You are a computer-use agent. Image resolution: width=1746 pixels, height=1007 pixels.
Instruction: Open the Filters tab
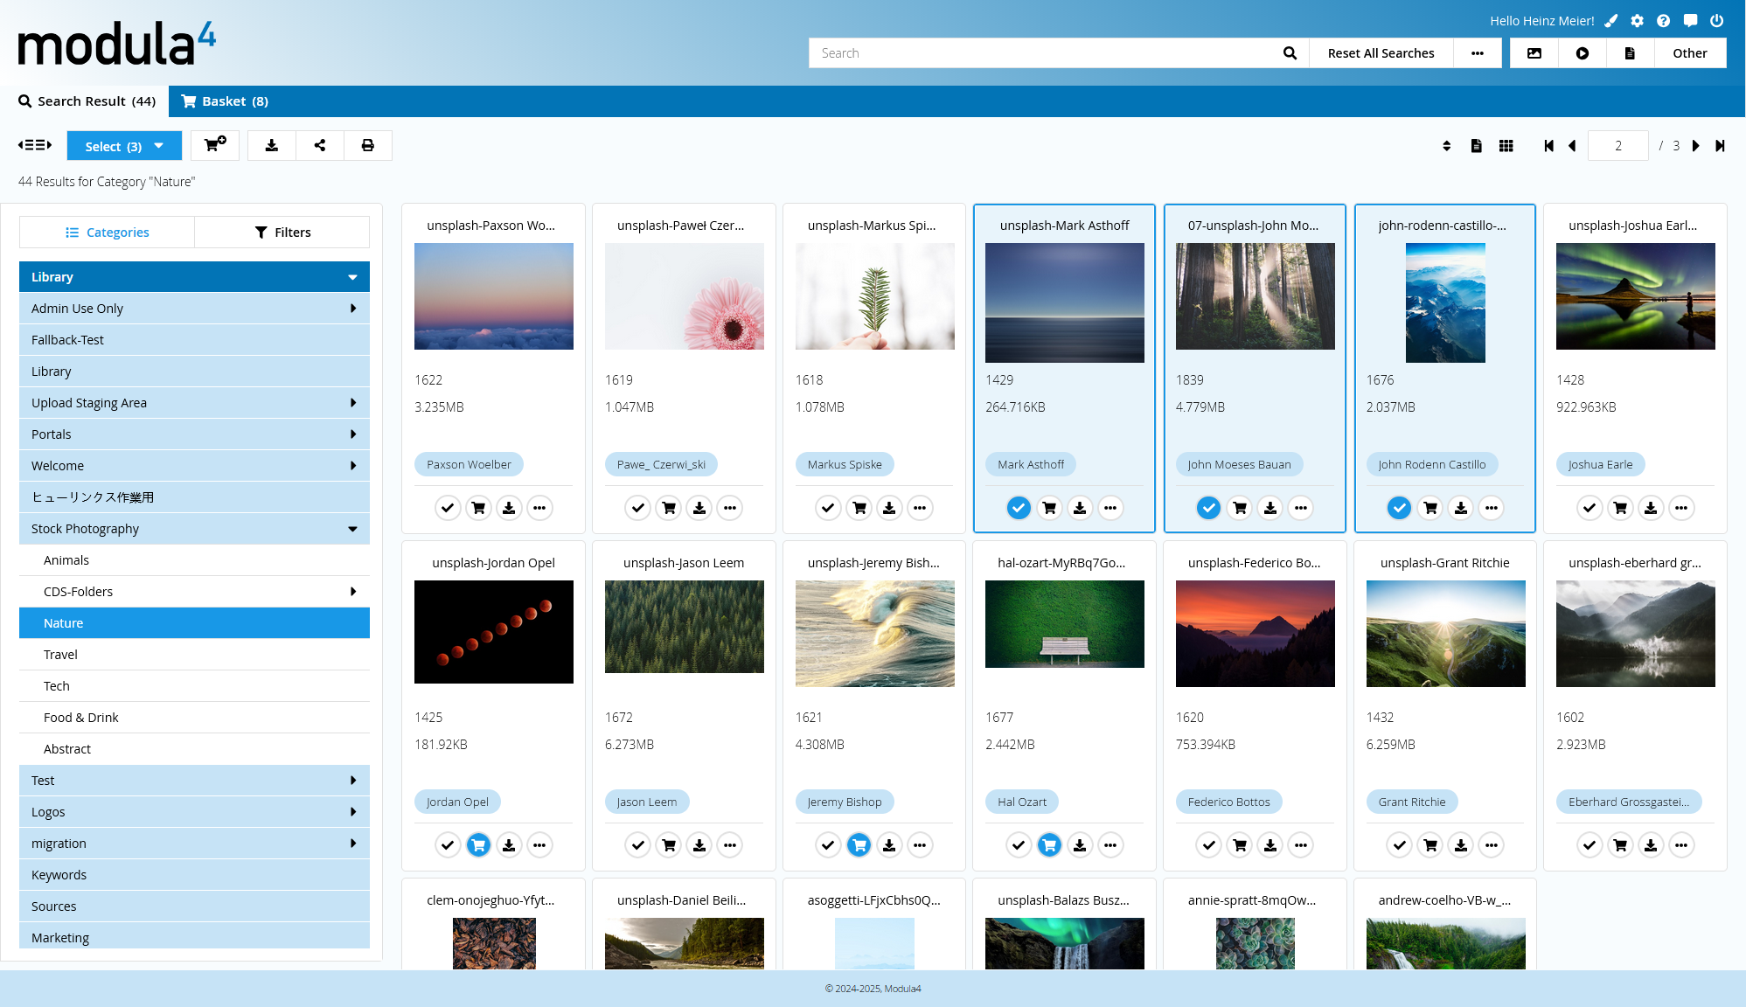(282, 233)
